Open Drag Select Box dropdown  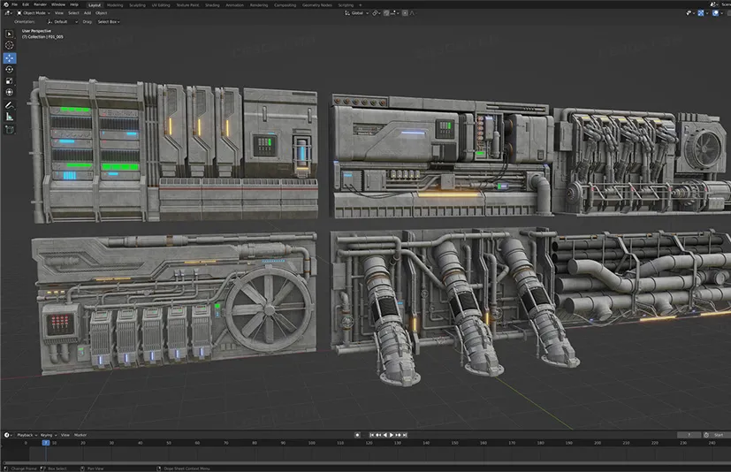108,21
